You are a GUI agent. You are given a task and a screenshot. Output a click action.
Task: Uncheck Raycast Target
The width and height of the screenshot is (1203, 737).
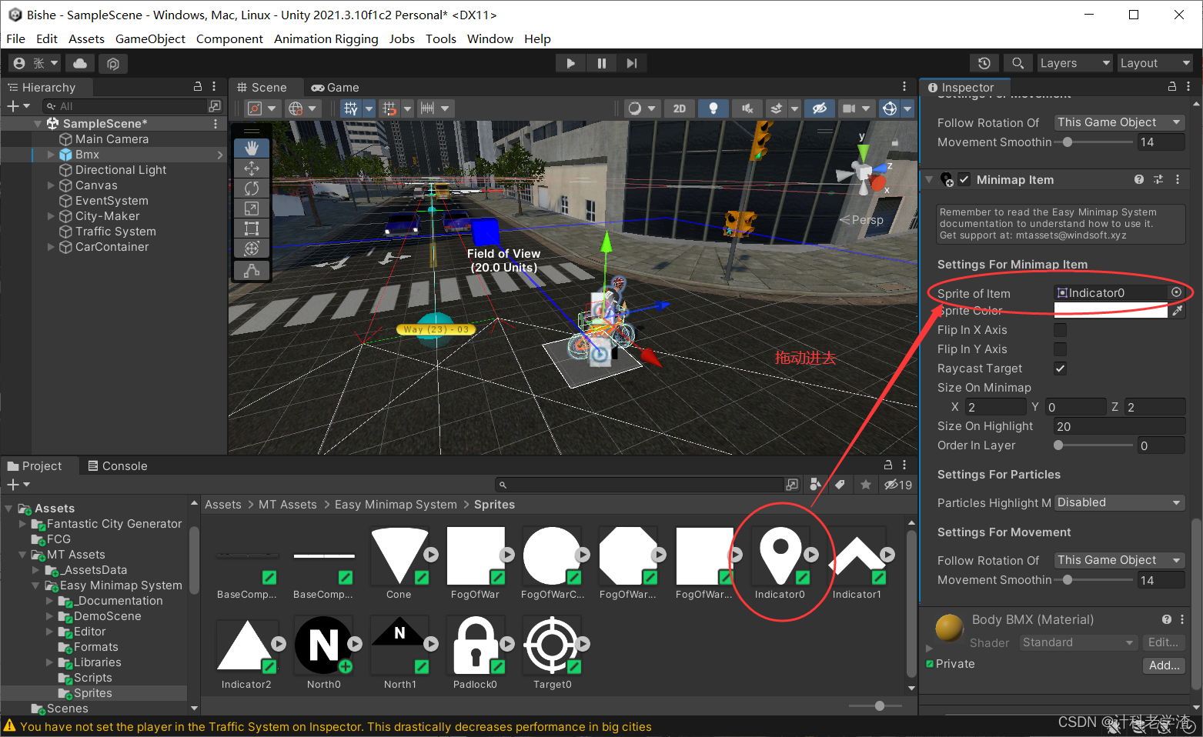click(x=1060, y=368)
